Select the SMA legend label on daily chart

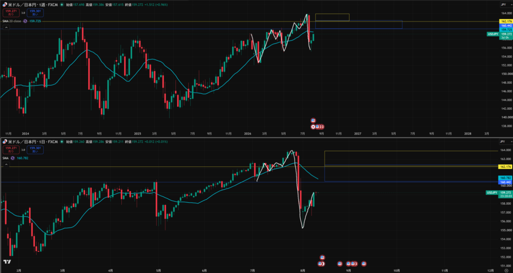pos(5,157)
